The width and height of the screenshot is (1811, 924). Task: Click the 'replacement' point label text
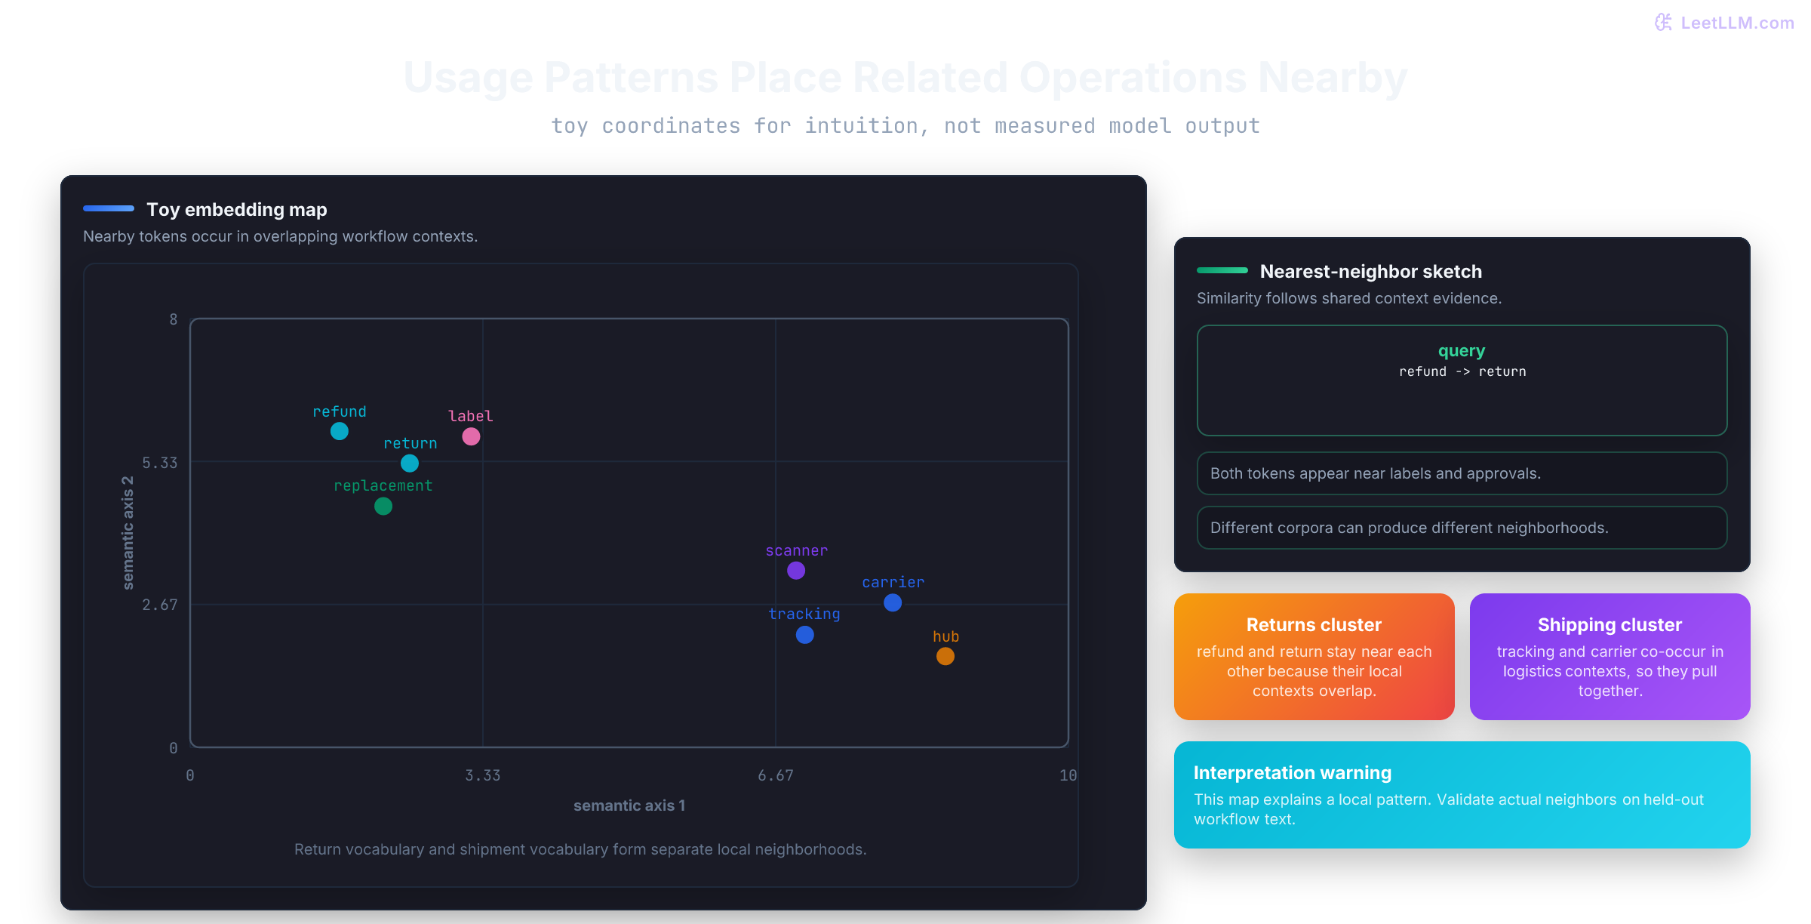[383, 485]
